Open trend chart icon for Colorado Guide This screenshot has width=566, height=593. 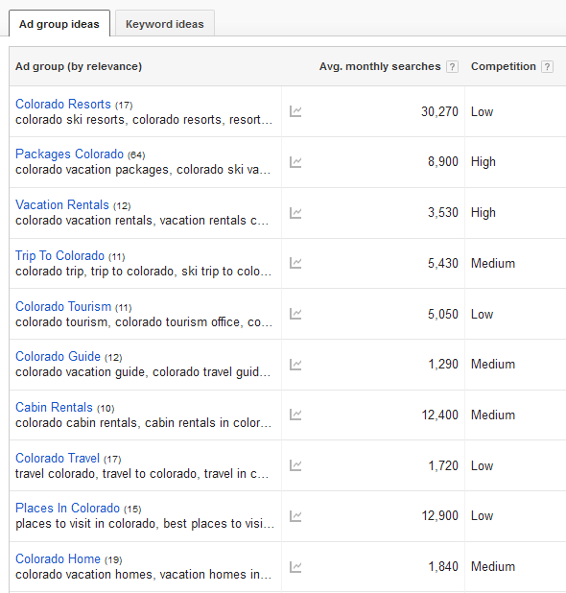pyautogui.click(x=295, y=365)
